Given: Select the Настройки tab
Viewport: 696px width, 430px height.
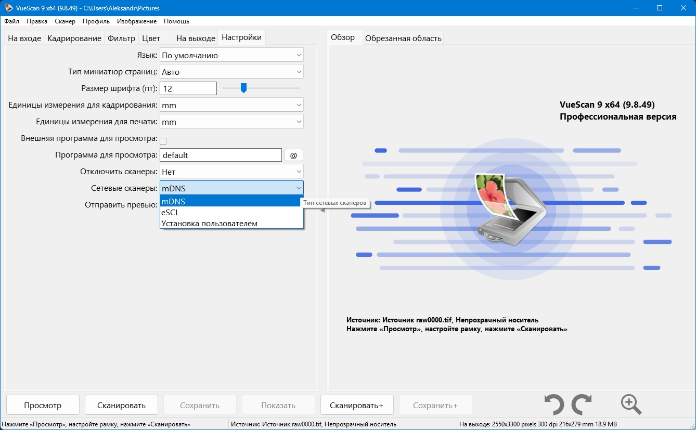Looking at the screenshot, I should pyautogui.click(x=242, y=37).
